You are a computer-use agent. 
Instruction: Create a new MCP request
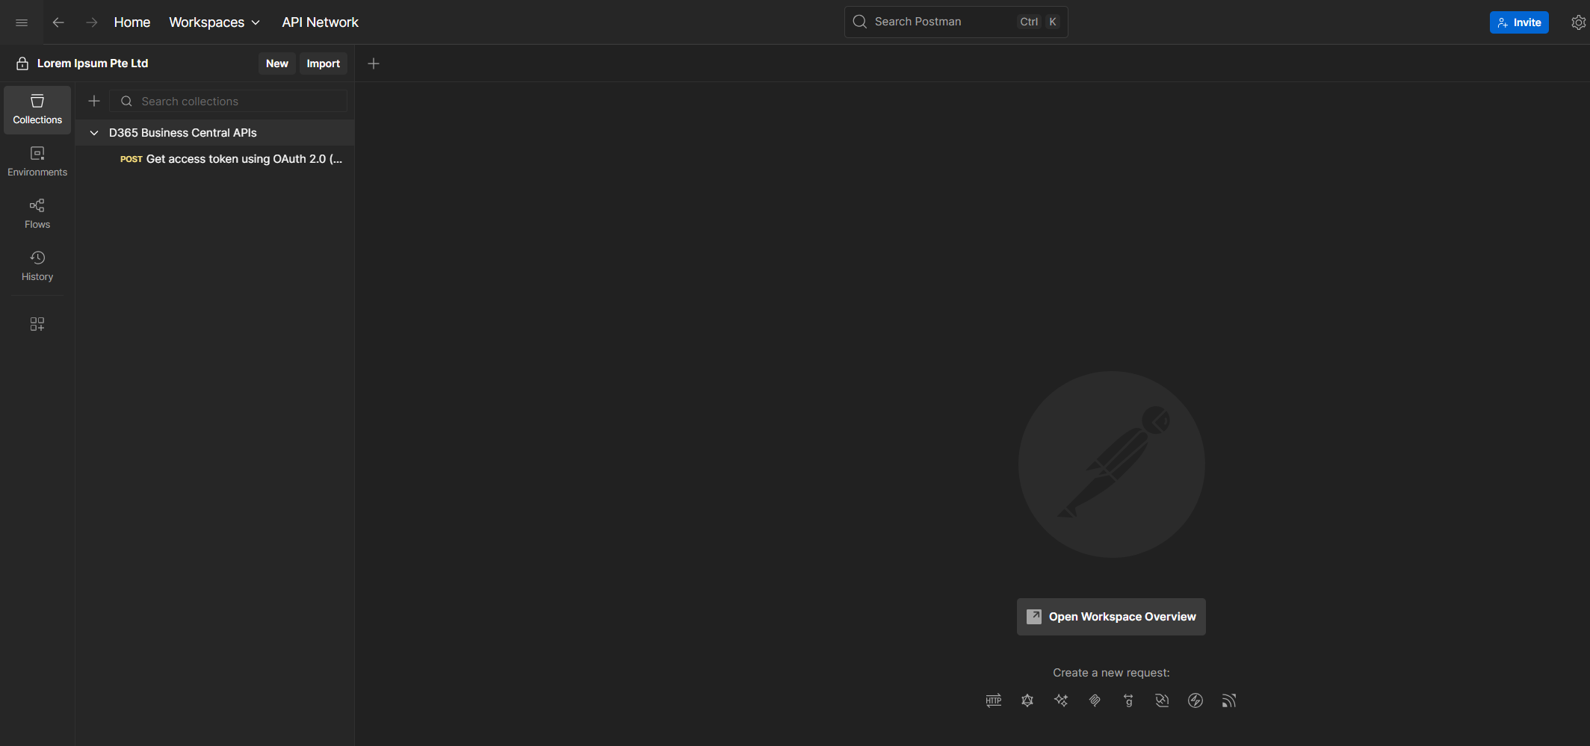[1095, 700]
